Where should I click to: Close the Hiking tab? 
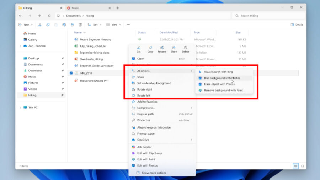[61, 8]
